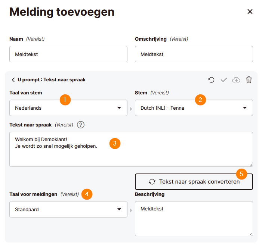Image resolution: width=262 pixels, height=247 pixels.
Task: Click the refresh icon in convert button
Action: [152, 182]
